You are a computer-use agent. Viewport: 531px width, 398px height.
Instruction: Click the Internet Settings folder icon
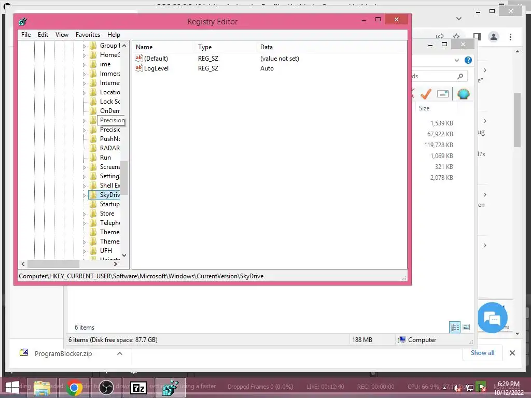tap(93, 83)
